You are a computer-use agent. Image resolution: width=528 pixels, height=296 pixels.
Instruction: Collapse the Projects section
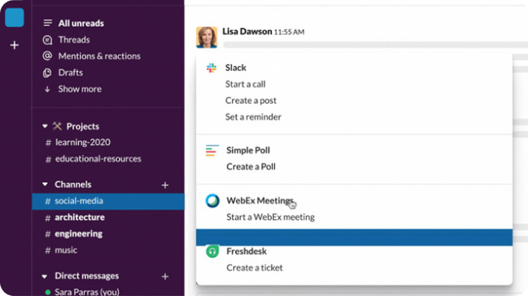point(45,126)
